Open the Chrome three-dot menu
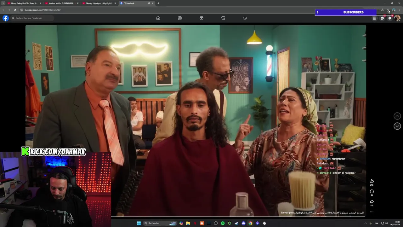 (400, 10)
